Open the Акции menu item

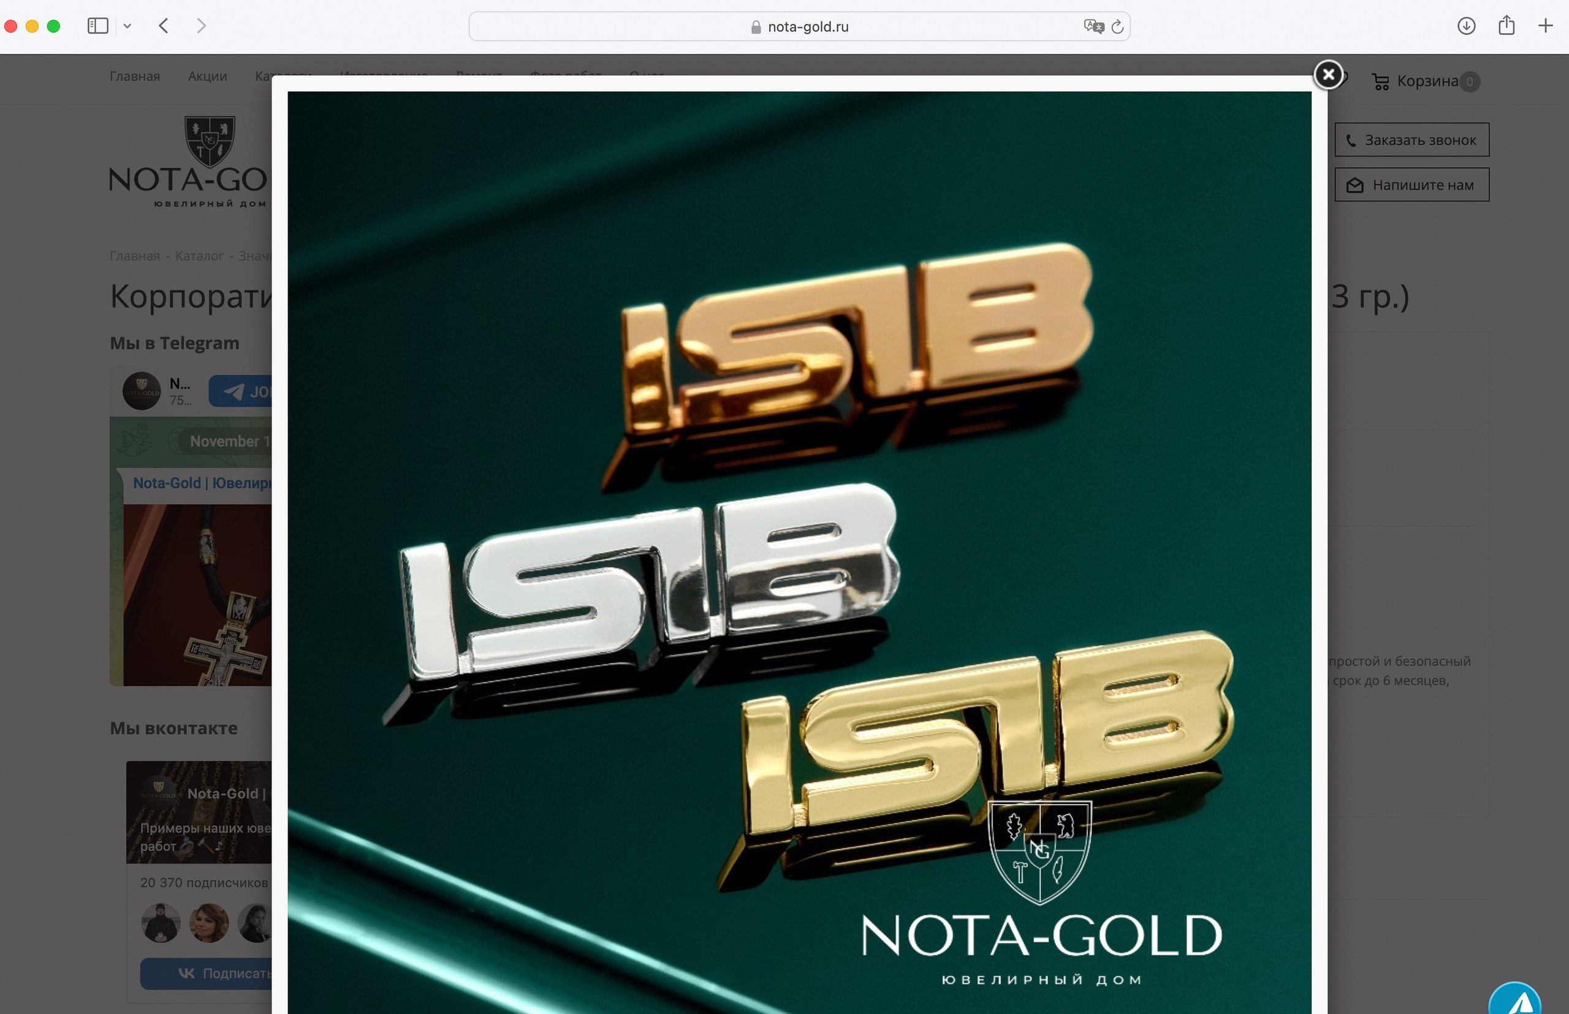[207, 77]
